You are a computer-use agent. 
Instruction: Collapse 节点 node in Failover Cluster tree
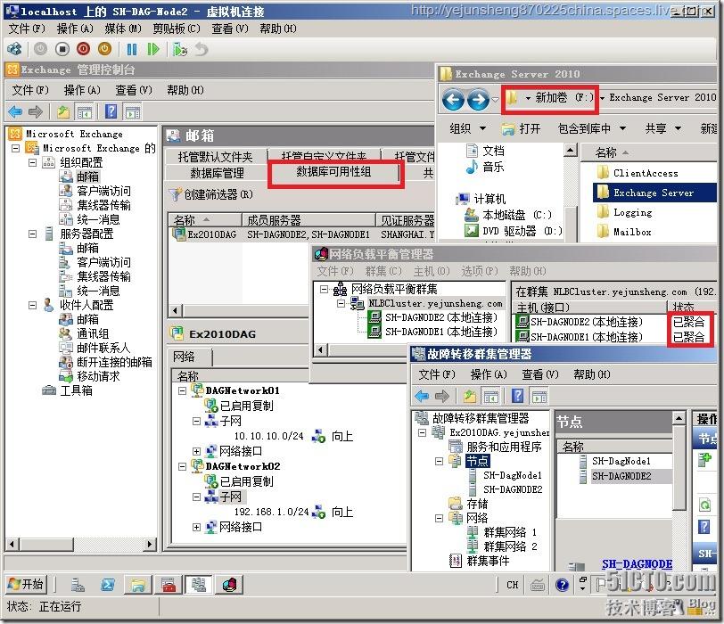pos(439,461)
